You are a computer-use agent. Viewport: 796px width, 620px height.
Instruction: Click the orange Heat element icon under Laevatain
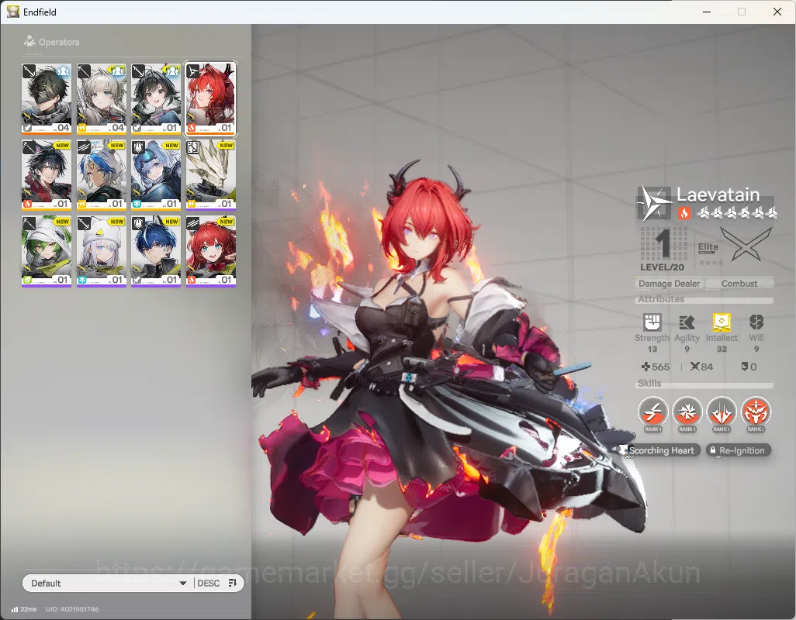[x=684, y=213]
